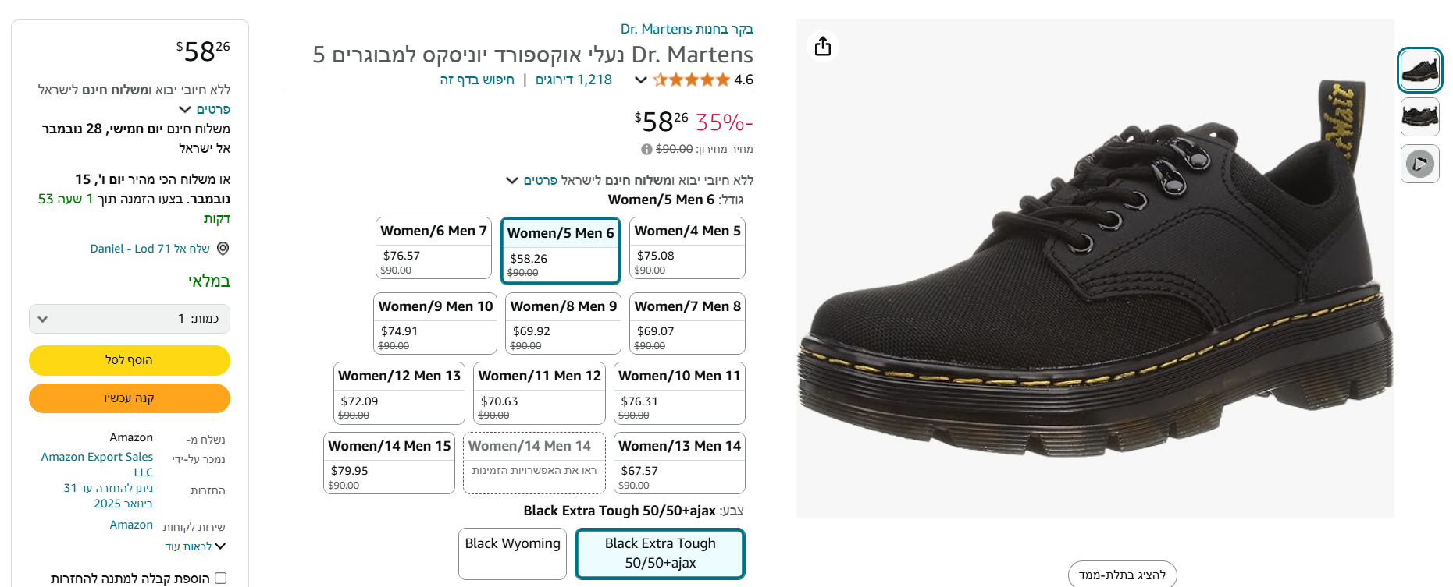
Task: Expand the rating breakdown chevron
Action: pos(641,80)
